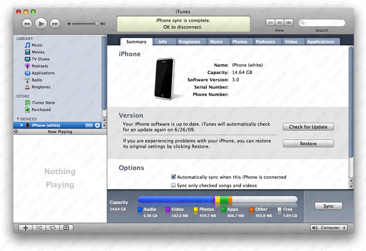This screenshot has width=366, height=251.
Task: Toggle shuffle playback icon
Action: (x=39, y=228)
